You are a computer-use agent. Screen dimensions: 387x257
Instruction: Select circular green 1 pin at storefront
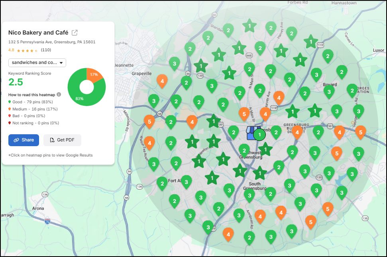tap(259, 135)
